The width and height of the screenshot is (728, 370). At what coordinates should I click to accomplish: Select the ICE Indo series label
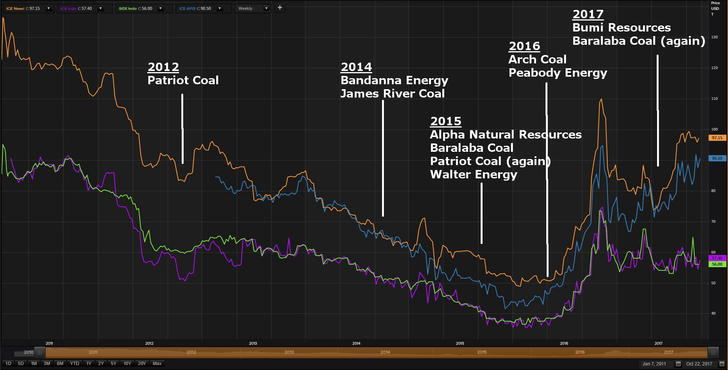click(x=68, y=8)
